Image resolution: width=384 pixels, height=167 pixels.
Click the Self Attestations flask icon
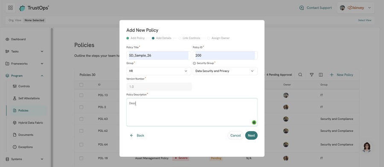point(15,99)
